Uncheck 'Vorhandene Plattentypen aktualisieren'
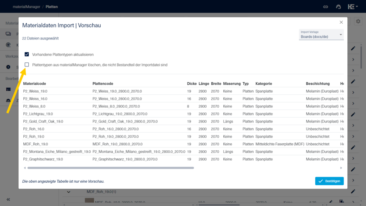The image size is (366, 206). click(x=27, y=54)
